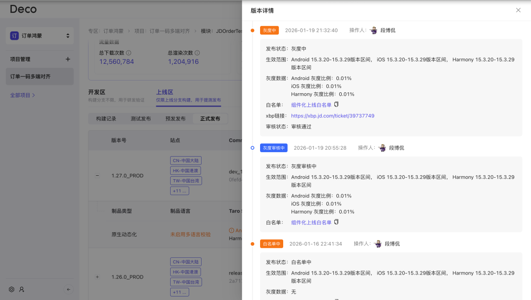531x300 pixels.
Task: Add a new project with the 项目管理 plus button
Action: point(69,59)
